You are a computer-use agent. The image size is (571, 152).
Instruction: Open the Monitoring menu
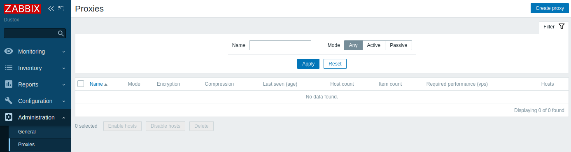pyautogui.click(x=35, y=51)
